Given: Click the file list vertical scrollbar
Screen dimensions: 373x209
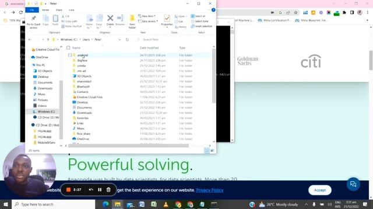Looking at the screenshot, I should [214, 76].
